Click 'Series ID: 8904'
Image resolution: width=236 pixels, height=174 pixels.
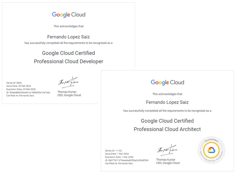coord(14,83)
